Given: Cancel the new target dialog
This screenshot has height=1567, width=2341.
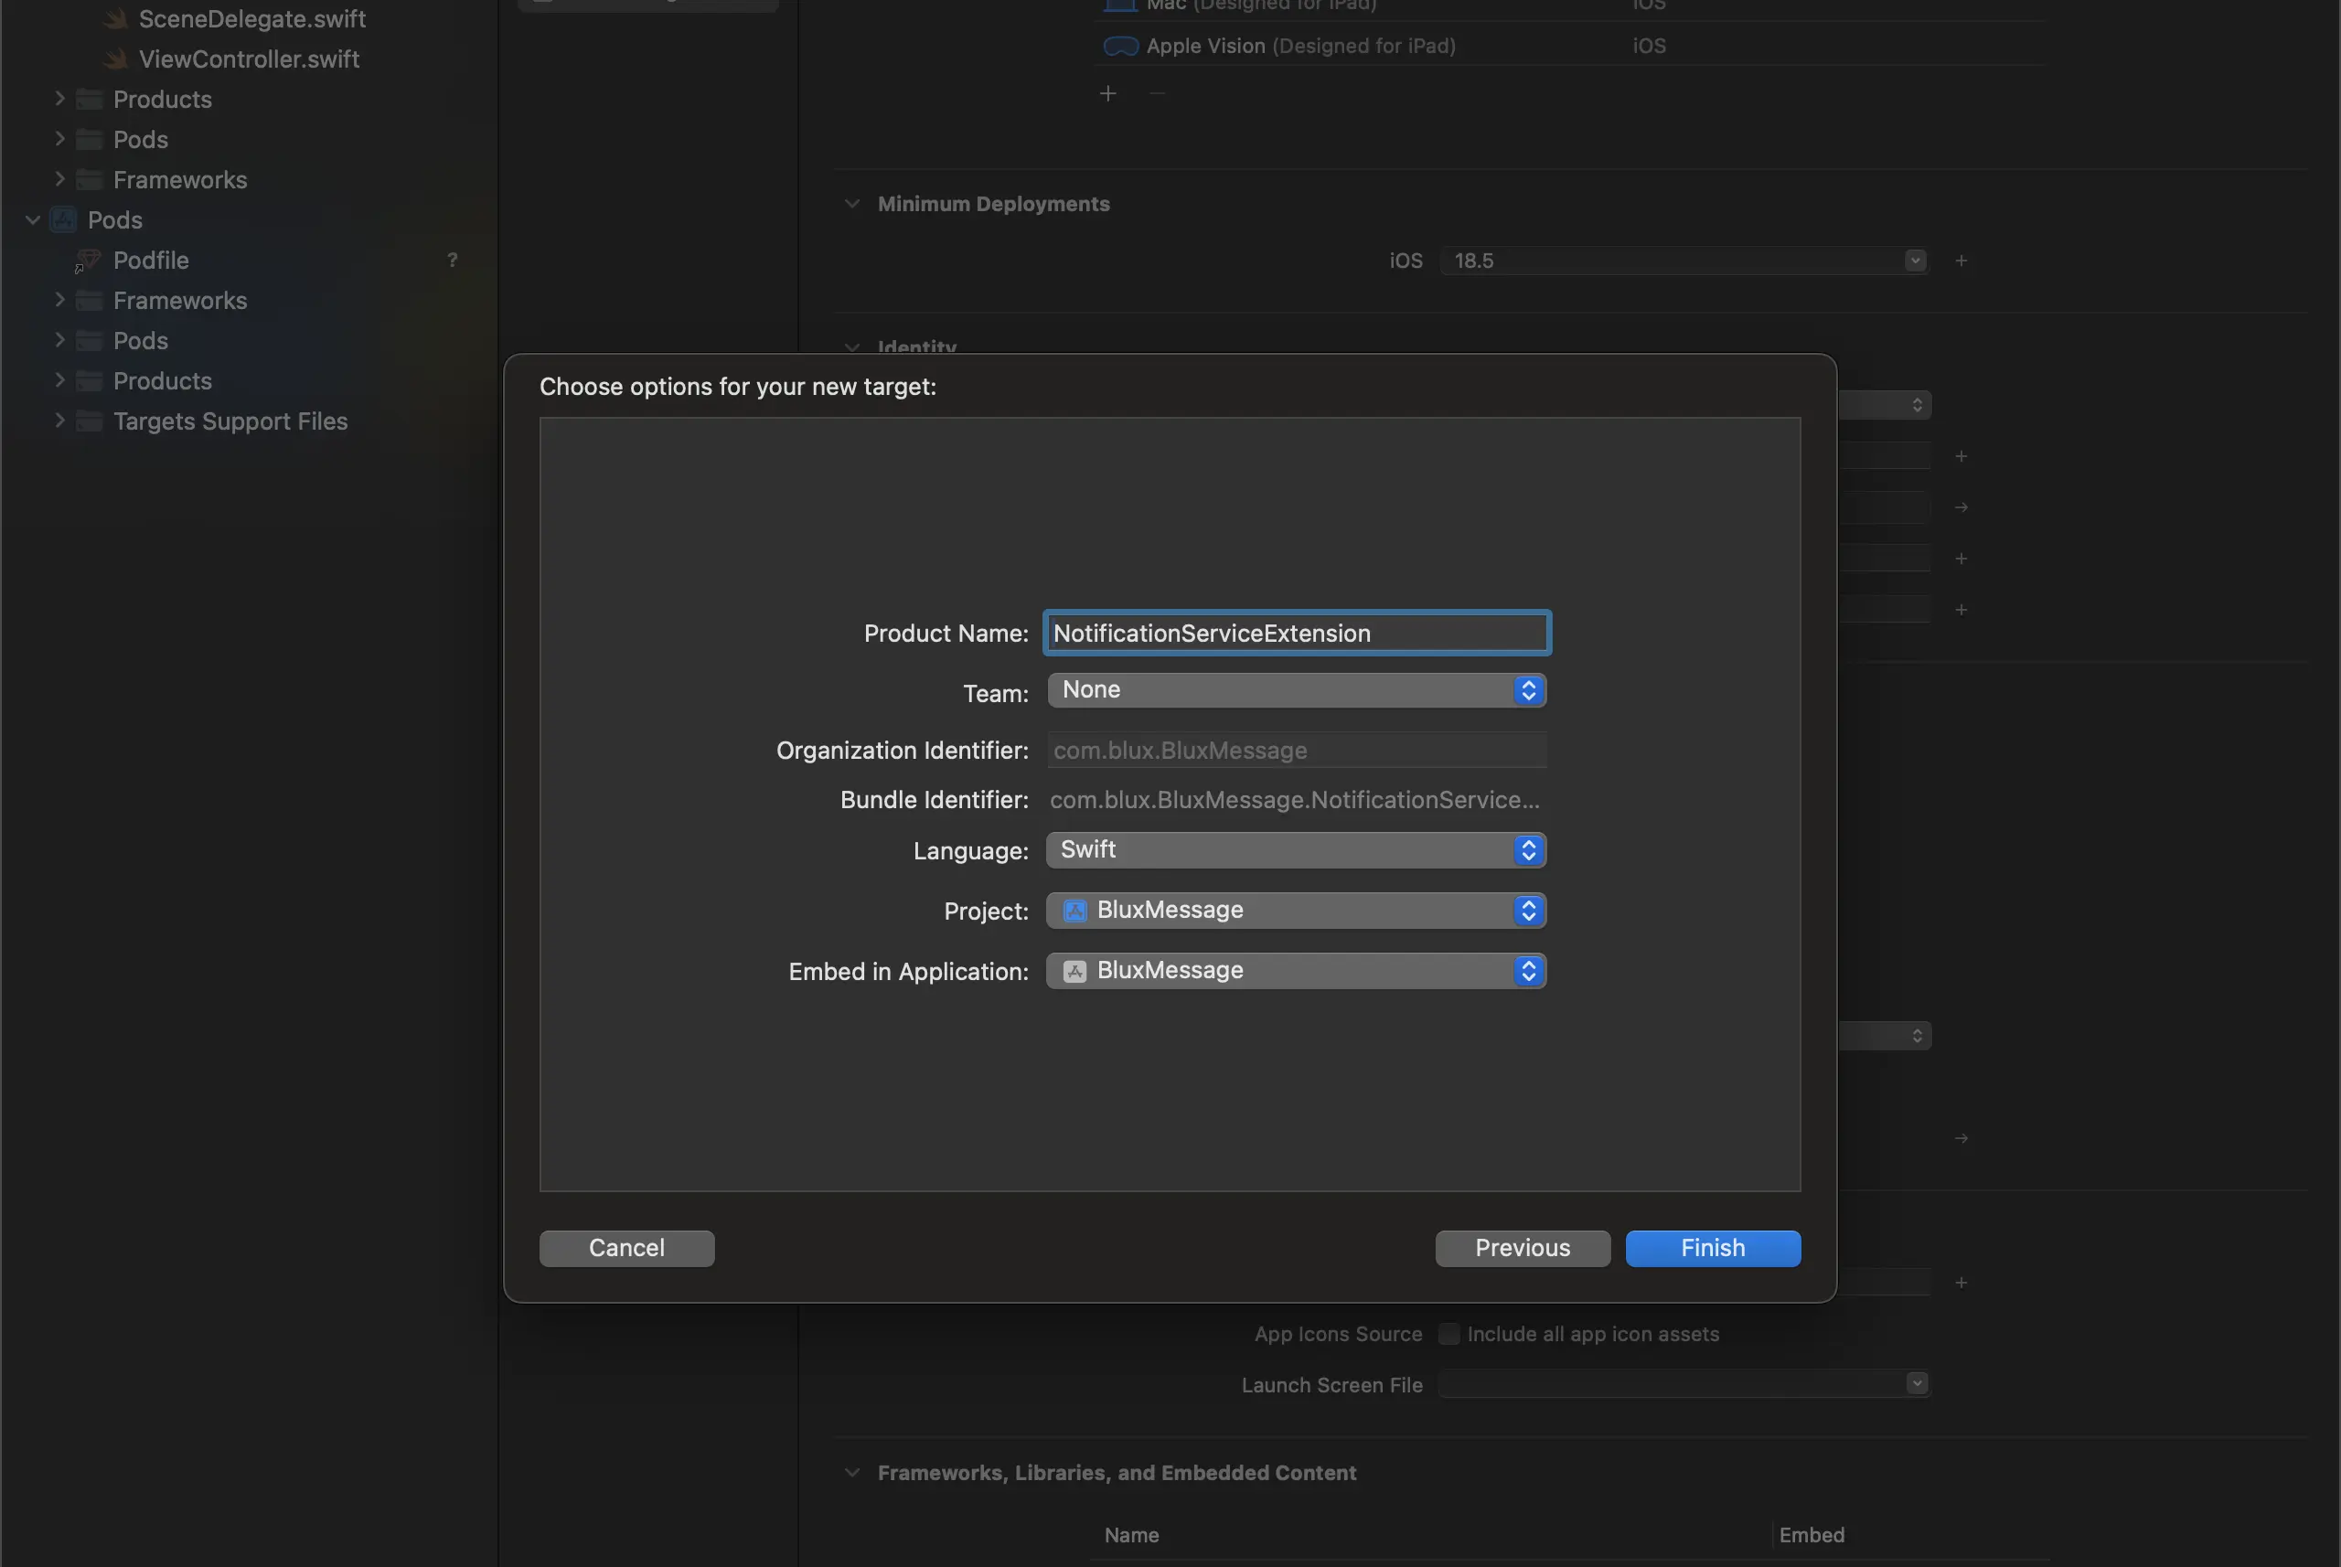Looking at the screenshot, I should pos(626,1248).
